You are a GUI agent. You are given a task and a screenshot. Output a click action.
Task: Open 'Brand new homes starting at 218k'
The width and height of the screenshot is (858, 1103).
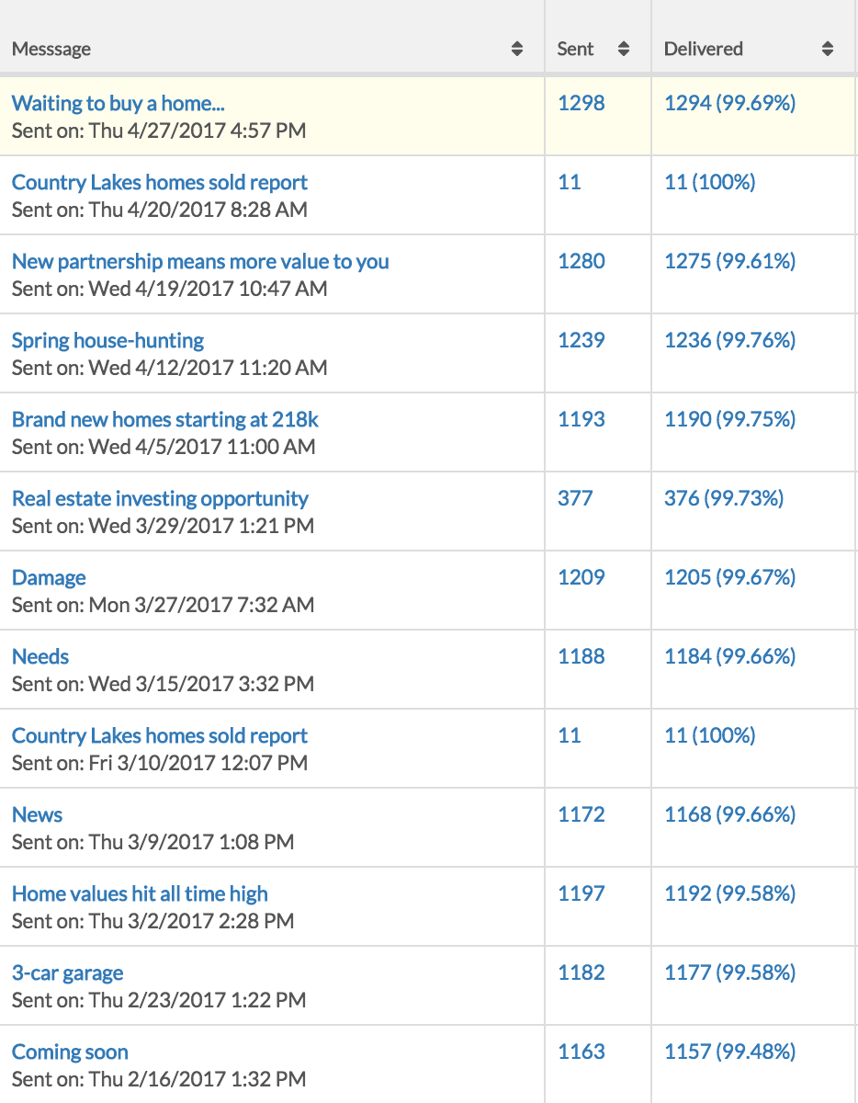click(165, 419)
